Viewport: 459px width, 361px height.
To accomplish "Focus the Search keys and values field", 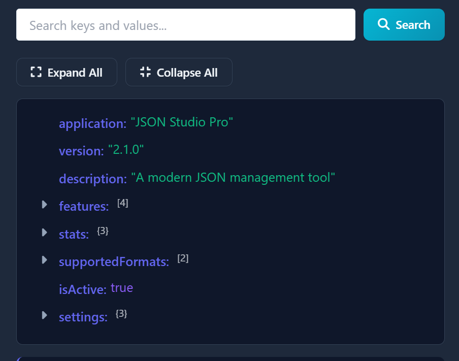I will coord(186,24).
